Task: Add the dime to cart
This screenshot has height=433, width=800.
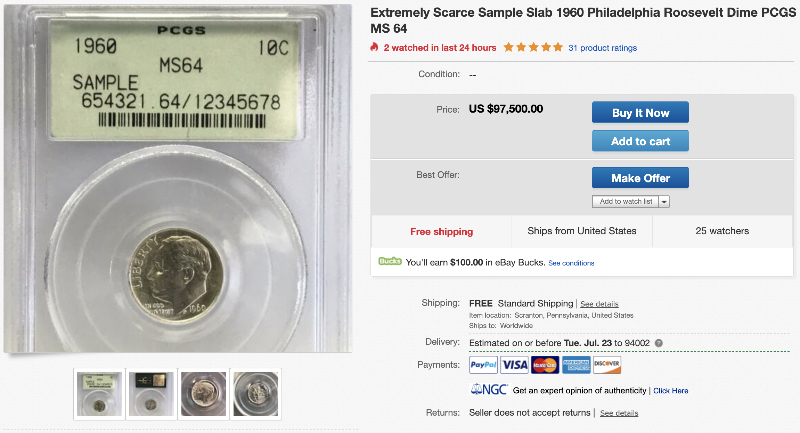Action: coord(640,141)
